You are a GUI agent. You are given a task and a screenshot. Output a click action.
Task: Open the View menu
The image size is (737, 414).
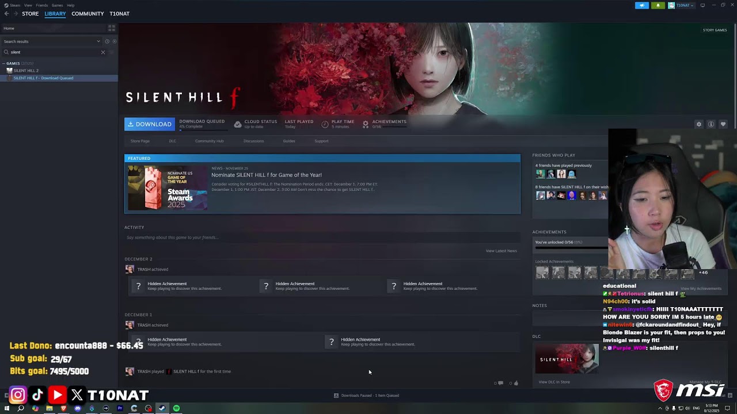click(x=28, y=5)
